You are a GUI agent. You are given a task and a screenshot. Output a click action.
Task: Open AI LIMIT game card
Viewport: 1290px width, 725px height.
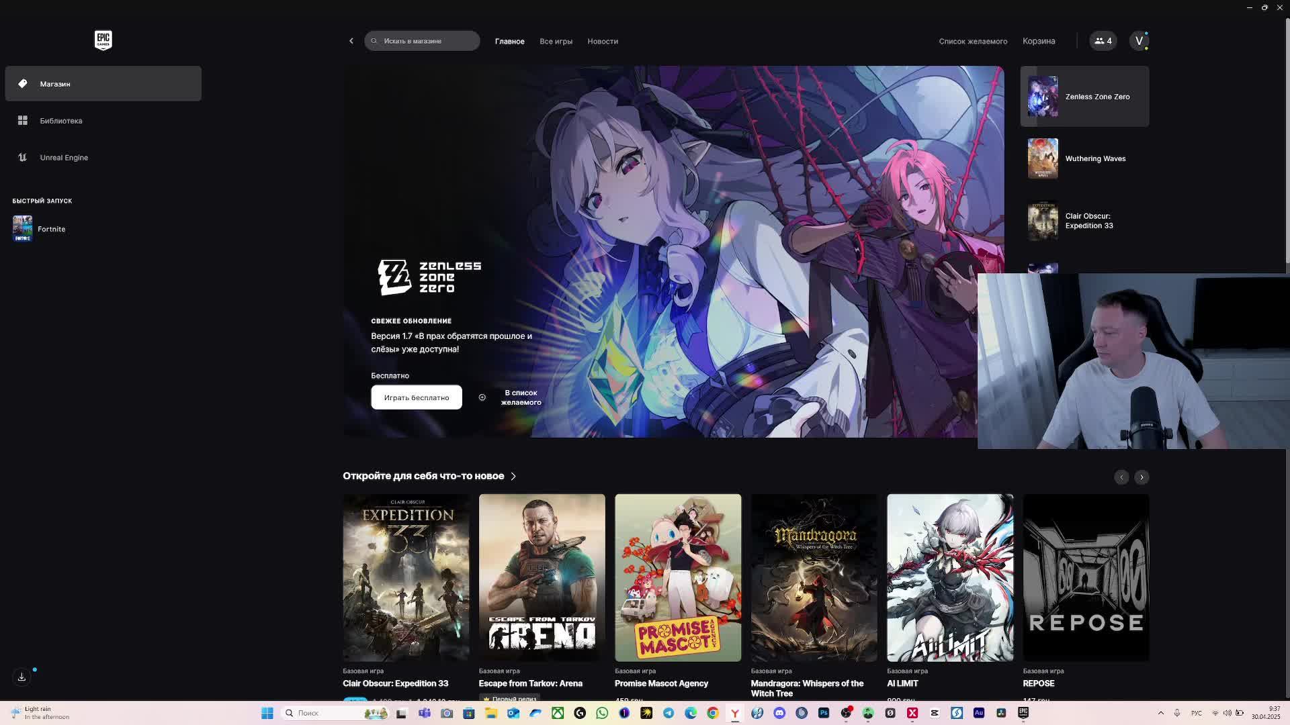(x=950, y=578)
